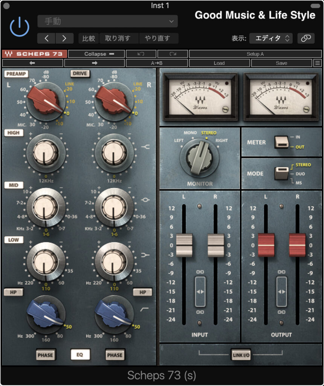Click the LINK I/O button
Screen dimensions: 324x386
click(x=241, y=355)
